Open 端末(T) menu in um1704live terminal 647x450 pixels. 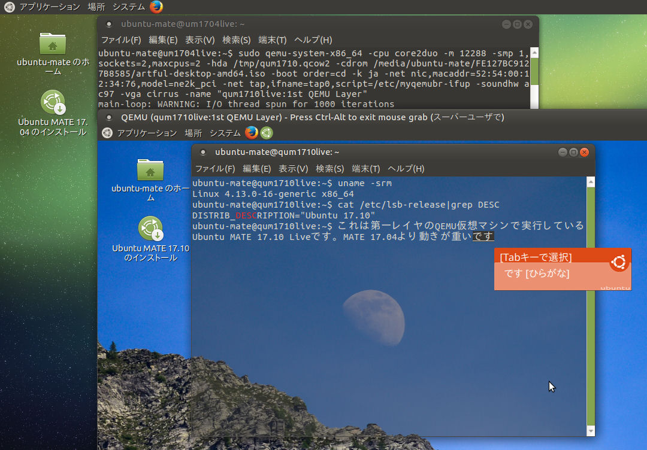273,40
